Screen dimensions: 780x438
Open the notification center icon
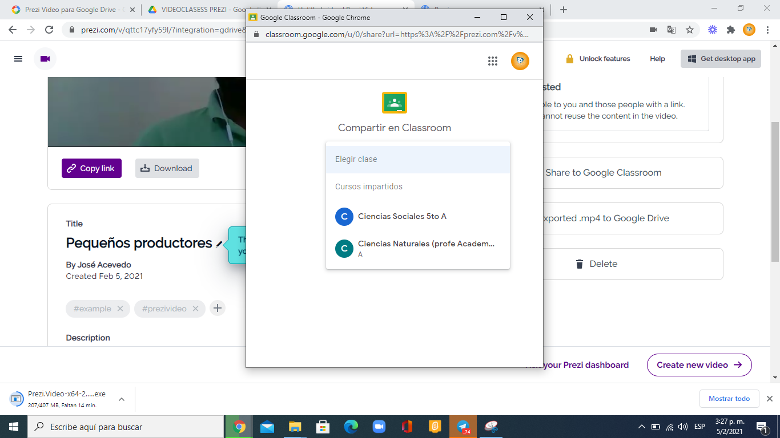pyautogui.click(x=761, y=427)
